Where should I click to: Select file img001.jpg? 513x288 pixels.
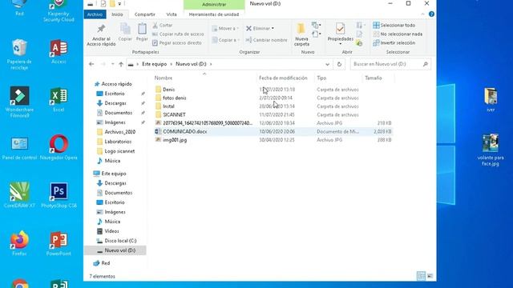point(175,140)
